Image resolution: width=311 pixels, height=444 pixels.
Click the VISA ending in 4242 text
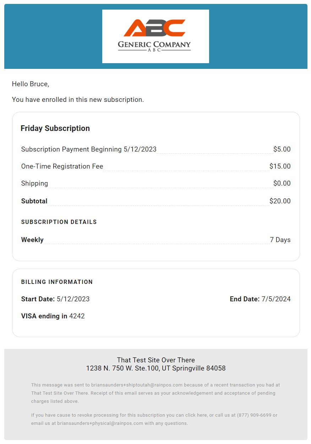click(53, 316)
